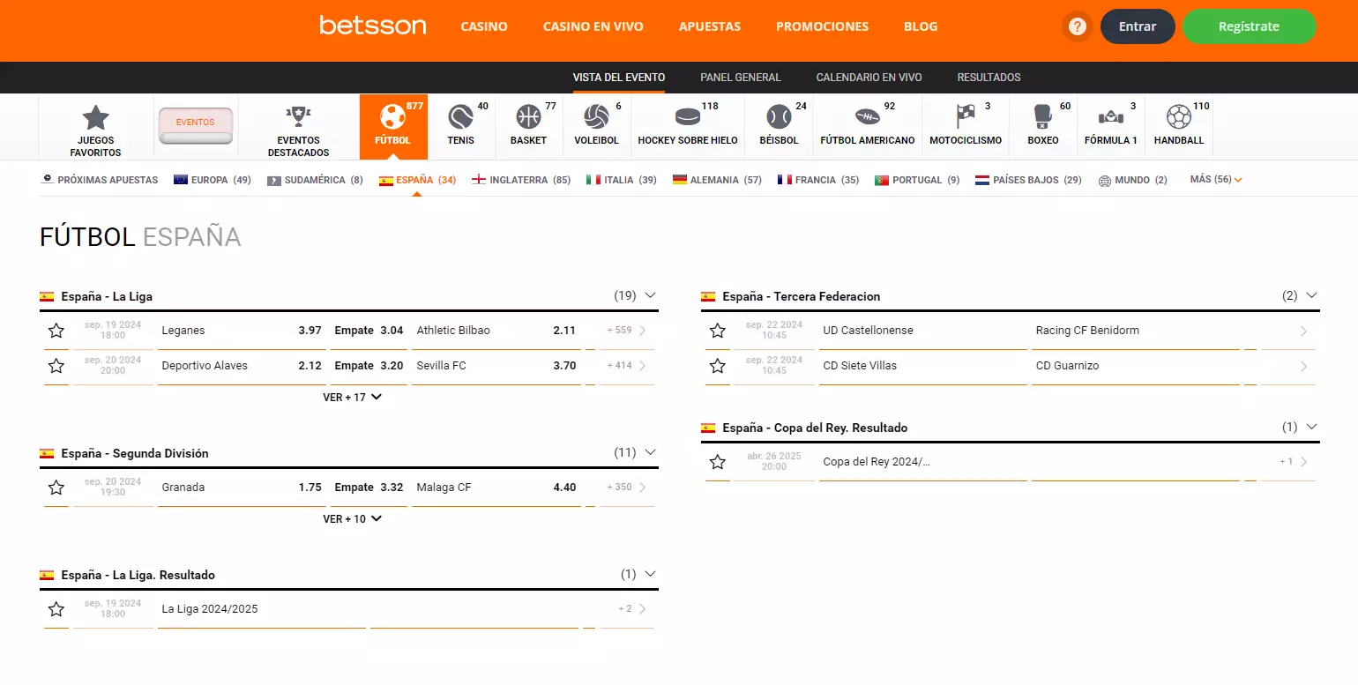The width and height of the screenshot is (1358, 685).
Task: Filter football by Italia (39)
Action: pos(622,180)
